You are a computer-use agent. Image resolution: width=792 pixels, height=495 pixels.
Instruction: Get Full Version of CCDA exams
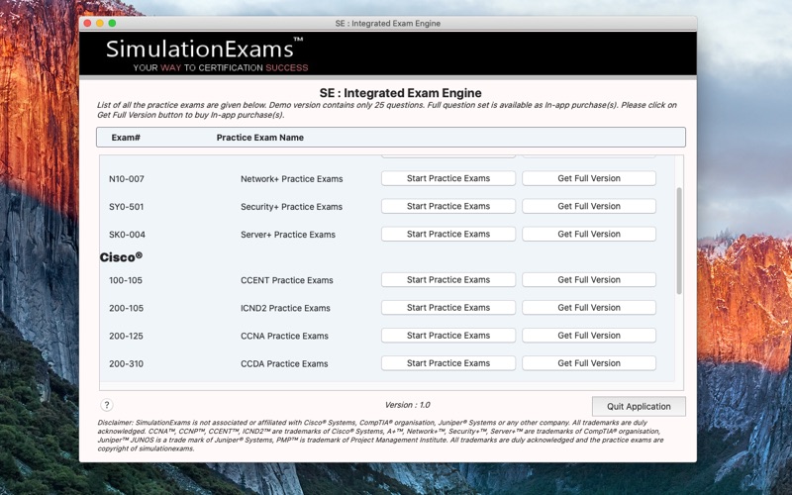[x=589, y=363]
